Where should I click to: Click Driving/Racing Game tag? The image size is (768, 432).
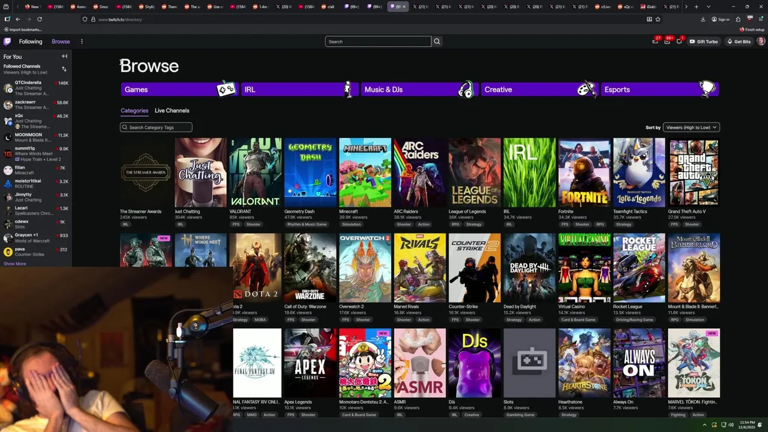click(x=635, y=320)
